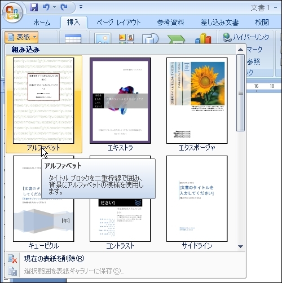Insert a table using the table grid icon
Screen dimensions: 282x283
click(x=73, y=39)
